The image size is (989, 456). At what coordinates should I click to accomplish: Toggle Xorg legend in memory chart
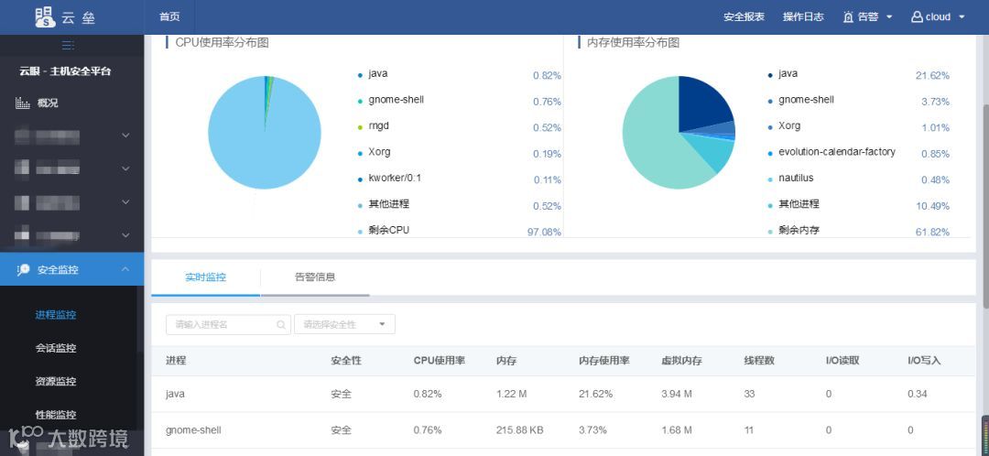tap(784, 126)
